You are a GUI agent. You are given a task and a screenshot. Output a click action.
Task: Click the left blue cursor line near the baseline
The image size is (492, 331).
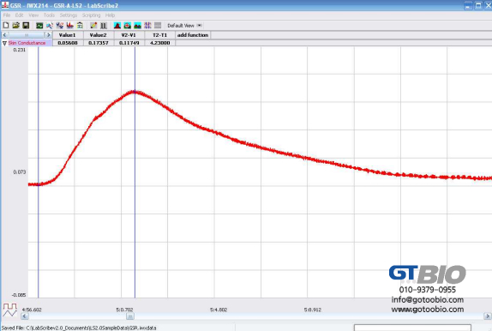click(x=39, y=184)
